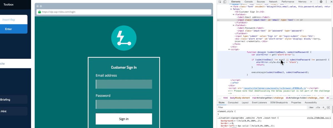Toggle the device toolbar icon in DevTools
Image resolution: width=333 pixels, height=128 pixels.
pos(224,2)
